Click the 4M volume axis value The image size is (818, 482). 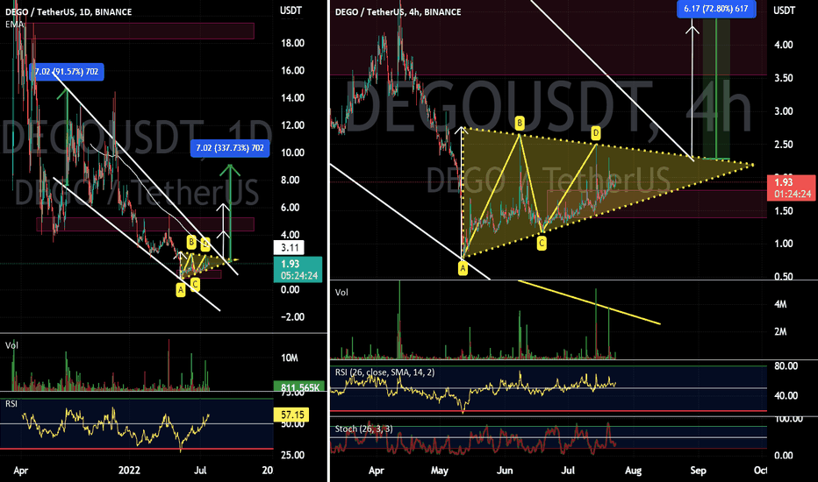tap(780, 304)
